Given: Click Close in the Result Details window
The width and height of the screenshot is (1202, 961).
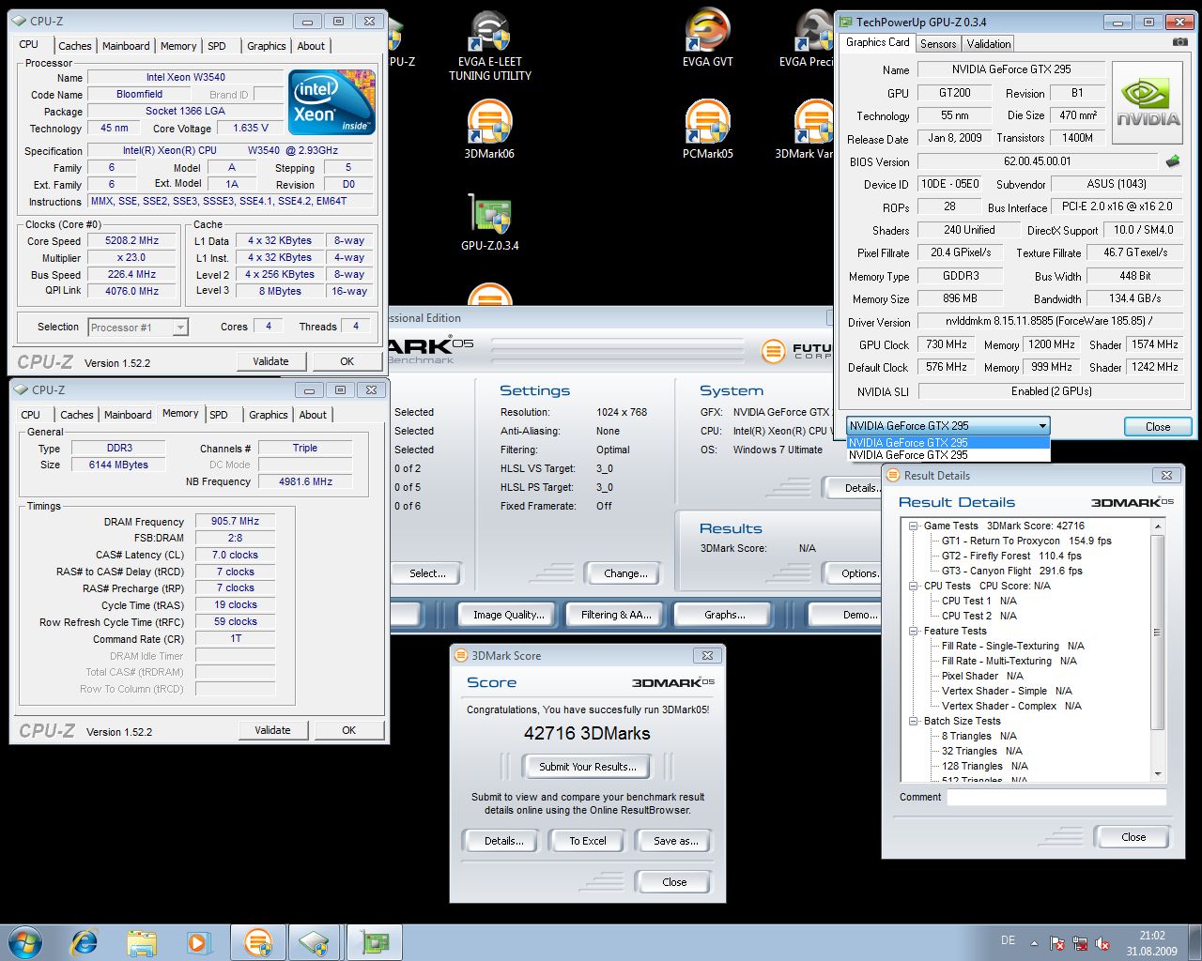Looking at the screenshot, I should coord(1133,837).
